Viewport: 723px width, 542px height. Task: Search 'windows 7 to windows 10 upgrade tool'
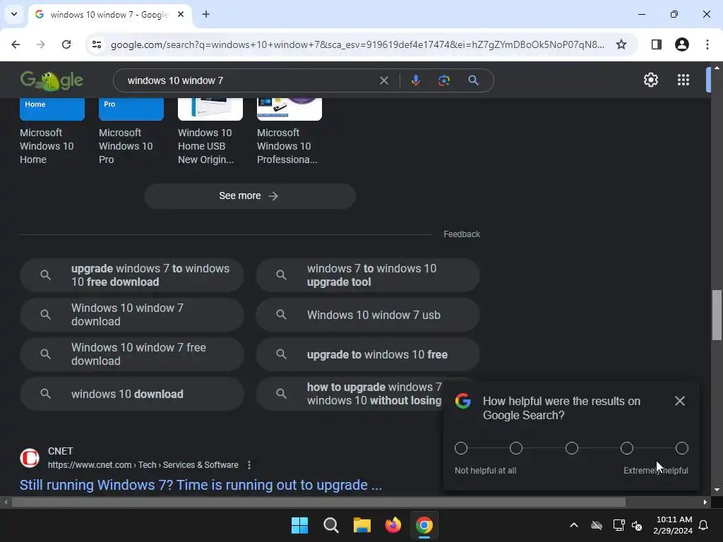click(x=367, y=275)
